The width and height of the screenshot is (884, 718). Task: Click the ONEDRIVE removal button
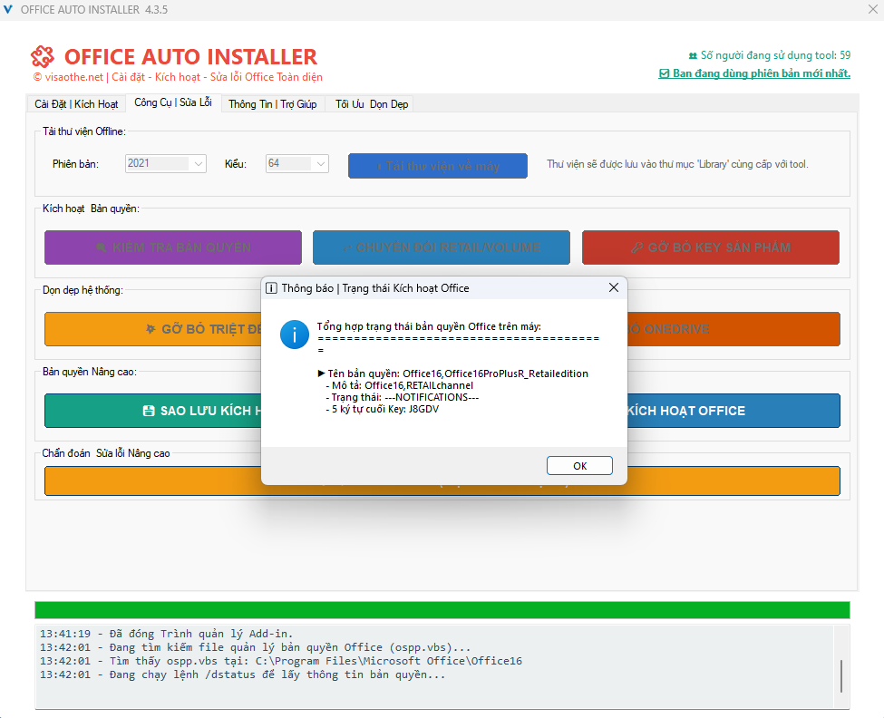(733, 329)
